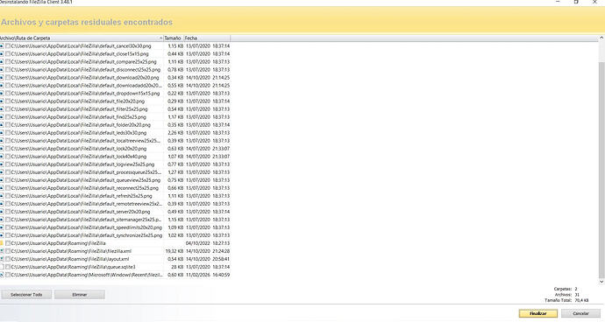Enable the checkbox for default_synchronize25x25.png

[x=8, y=235]
